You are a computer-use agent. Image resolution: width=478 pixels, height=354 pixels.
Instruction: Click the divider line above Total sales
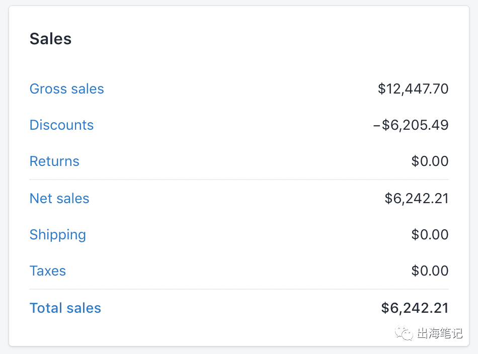(x=239, y=289)
